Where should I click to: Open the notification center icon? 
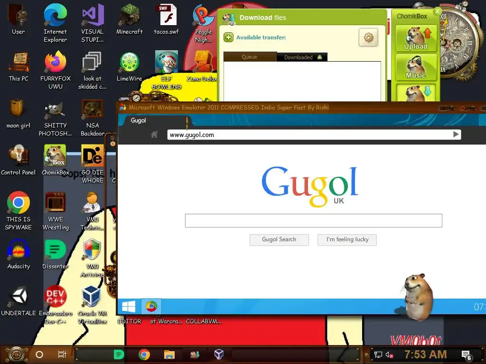point(467,355)
